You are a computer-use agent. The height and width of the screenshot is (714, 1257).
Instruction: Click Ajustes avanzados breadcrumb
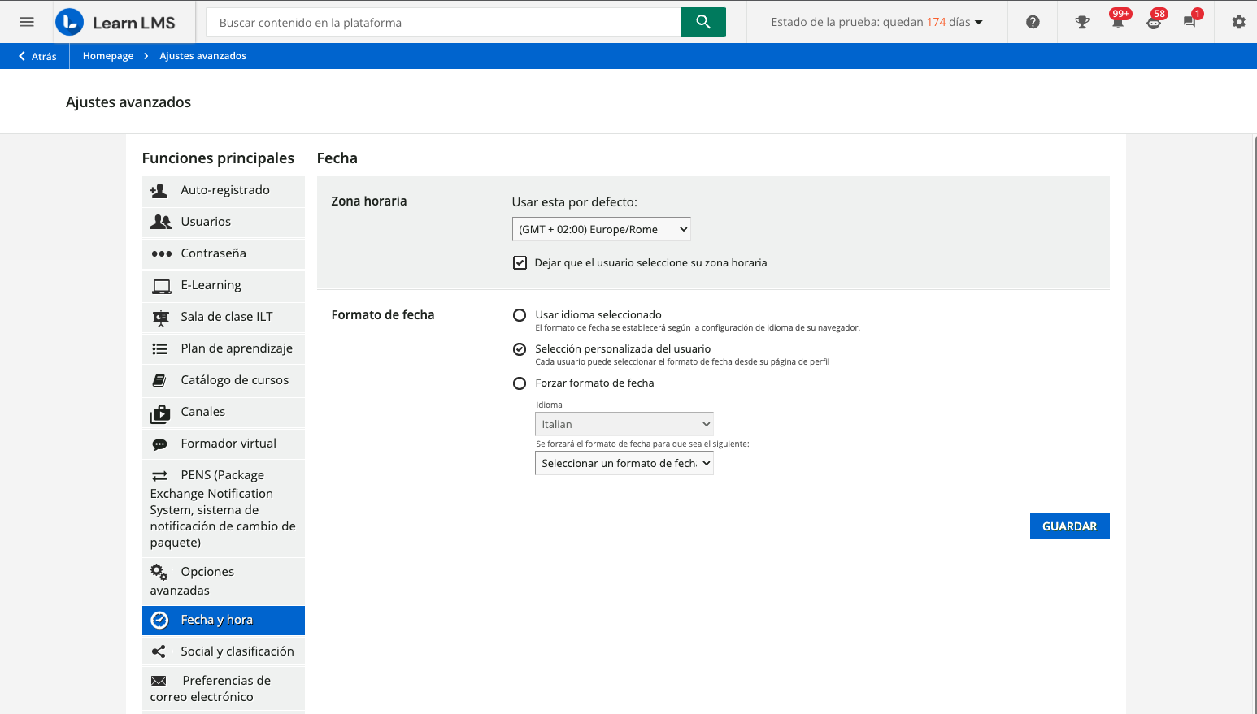coord(203,56)
